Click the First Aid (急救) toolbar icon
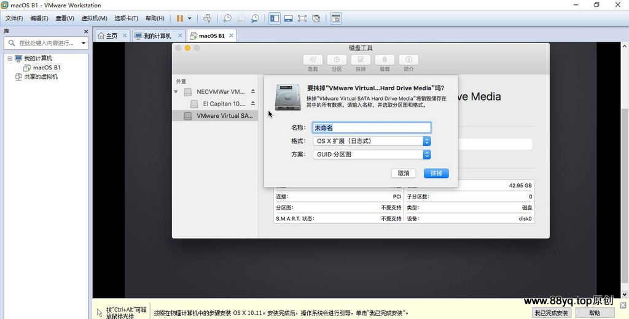The image size is (629, 319). [x=313, y=60]
